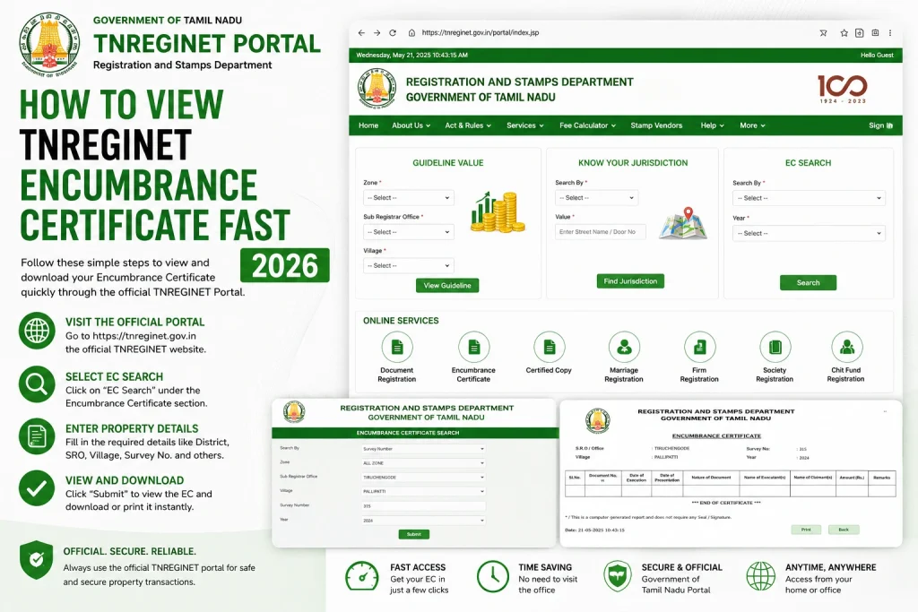Image resolution: width=918 pixels, height=612 pixels.
Task: Click the clock Time Saving icon
Action: [492, 576]
